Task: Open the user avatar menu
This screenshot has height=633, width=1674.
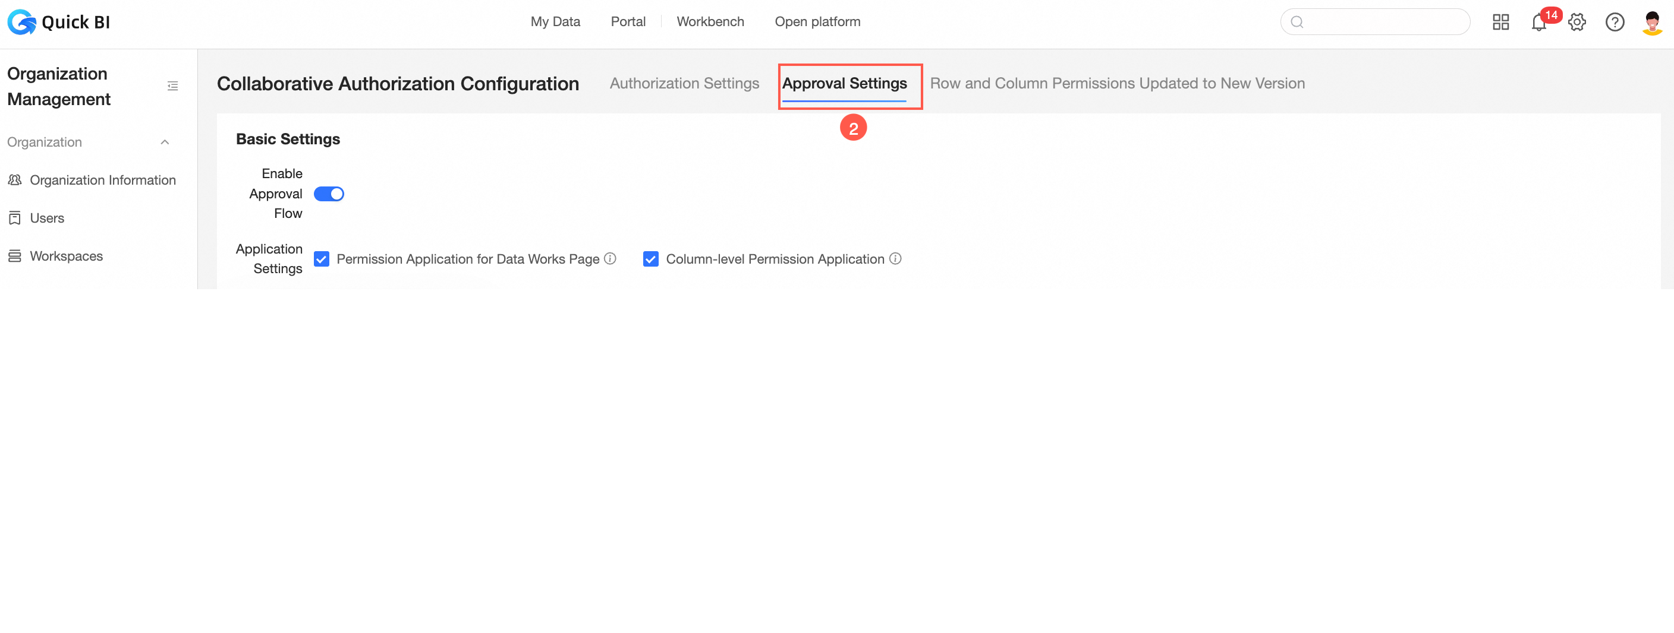Action: (1652, 22)
